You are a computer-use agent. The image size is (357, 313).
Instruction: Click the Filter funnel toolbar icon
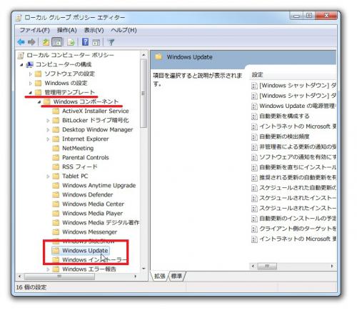111,42
